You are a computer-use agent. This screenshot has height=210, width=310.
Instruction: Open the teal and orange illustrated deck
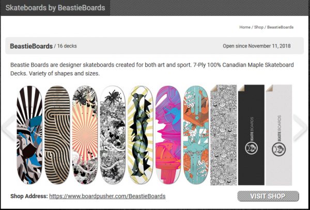coord(196,135)
